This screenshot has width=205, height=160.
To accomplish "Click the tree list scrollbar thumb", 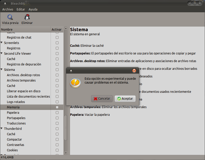I will (x=66, y=128).
